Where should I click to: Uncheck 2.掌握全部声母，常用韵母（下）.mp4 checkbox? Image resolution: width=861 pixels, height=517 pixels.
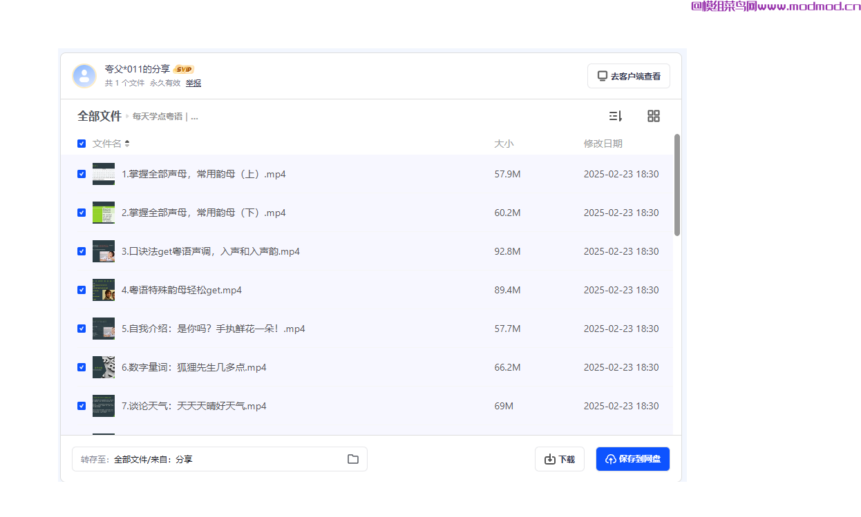pos(82,213)
